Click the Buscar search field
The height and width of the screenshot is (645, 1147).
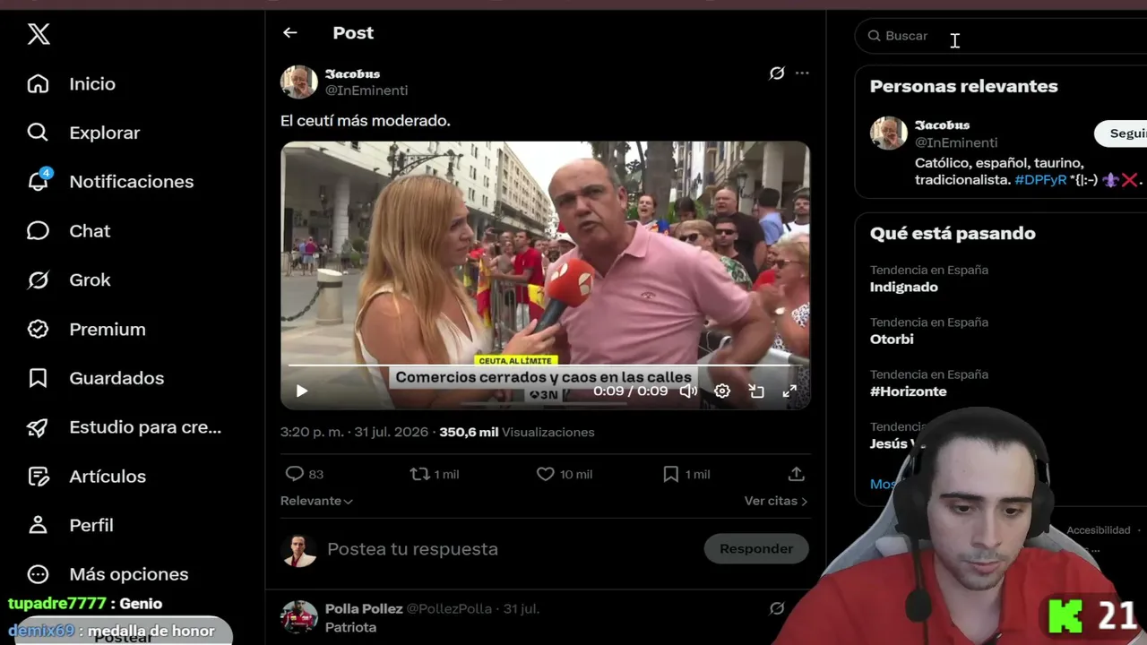(1004, 36)
